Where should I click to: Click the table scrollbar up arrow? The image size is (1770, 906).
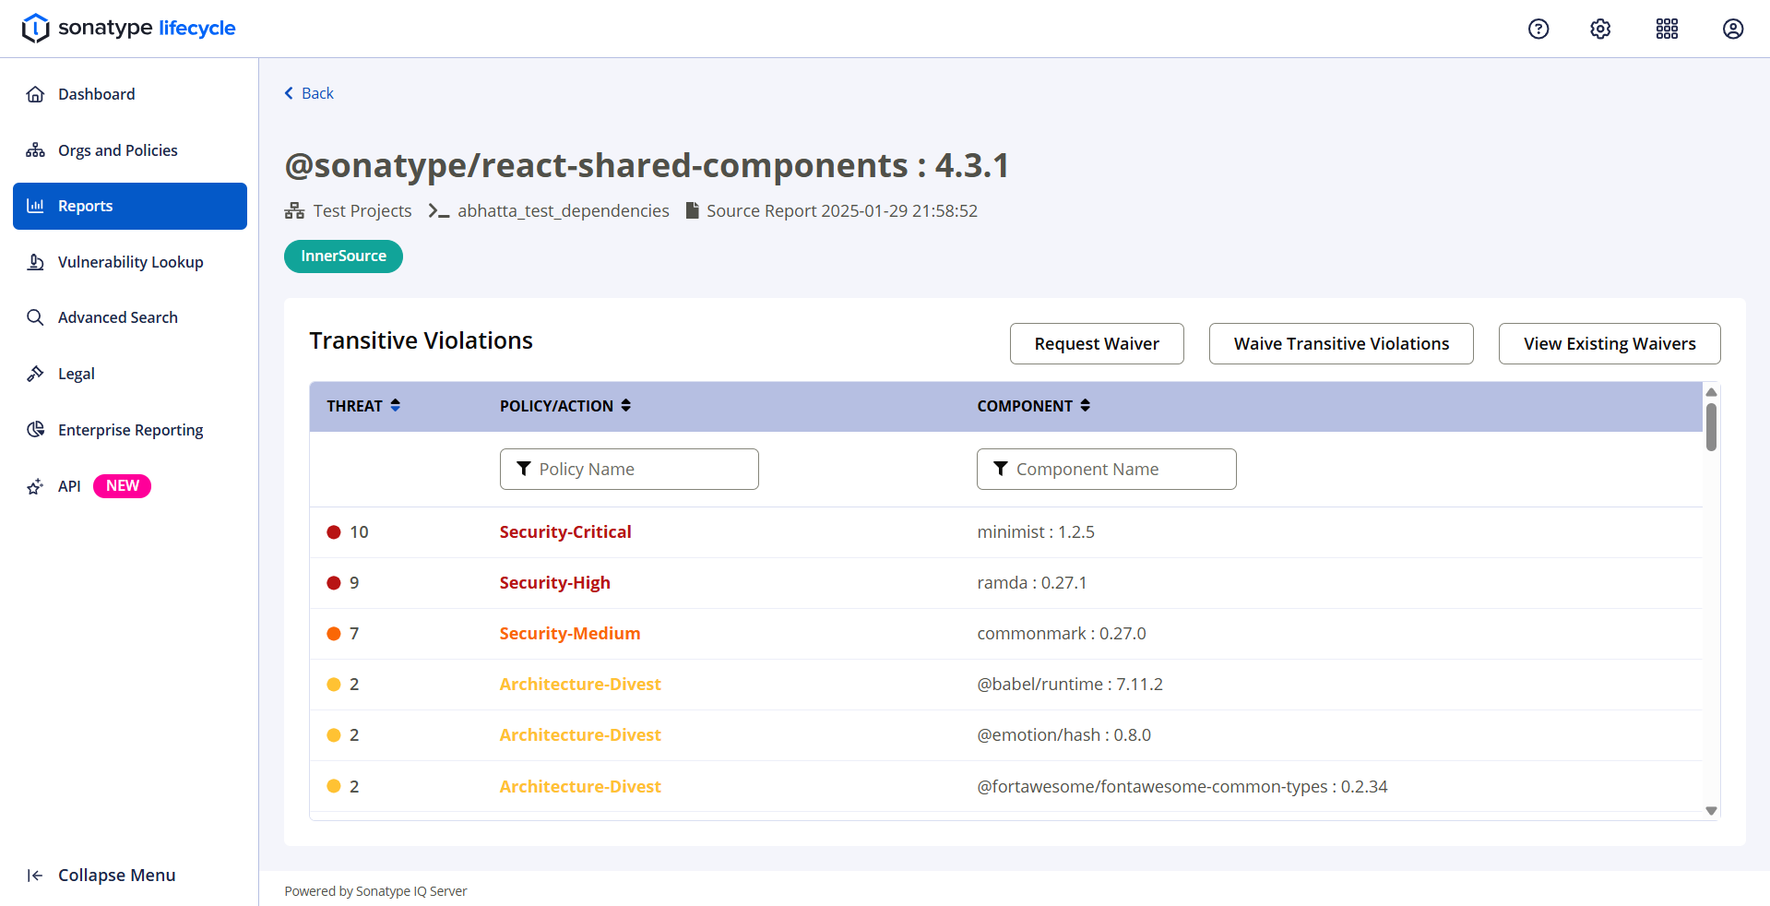point(1711,392)
